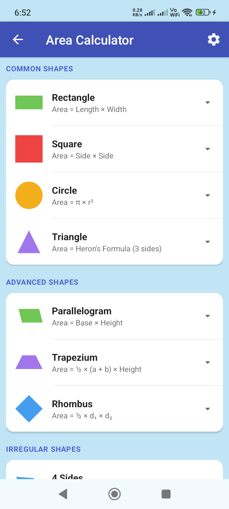Open settings via the gear icon
The image size is (229, 509).
pyautogui.click(x=213, y=40)
